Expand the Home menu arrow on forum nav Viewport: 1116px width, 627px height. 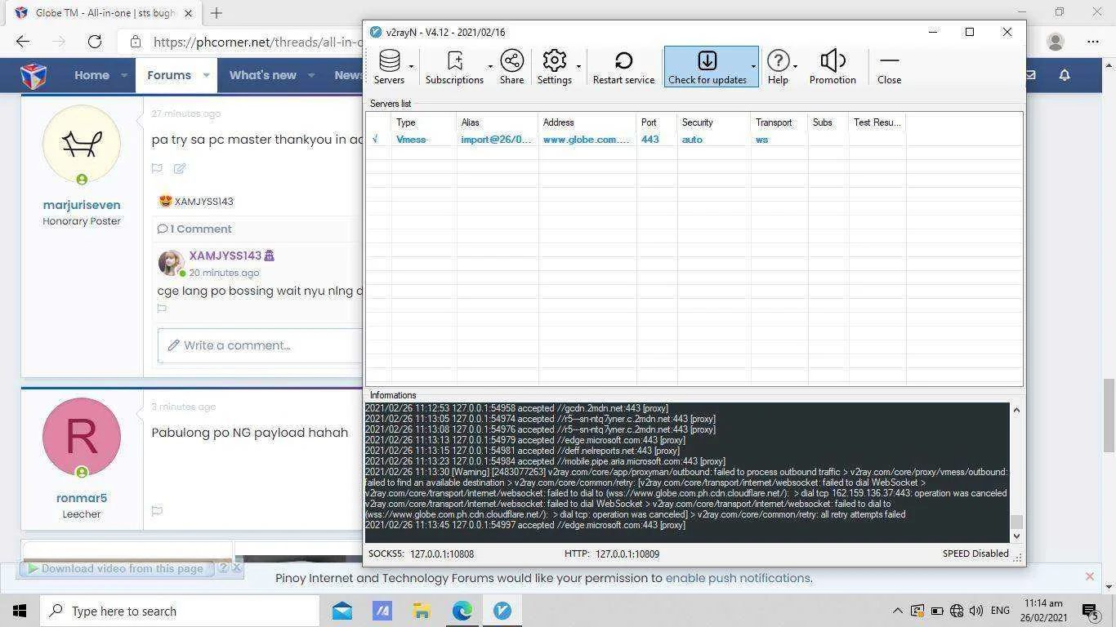(x=124, y=75)
